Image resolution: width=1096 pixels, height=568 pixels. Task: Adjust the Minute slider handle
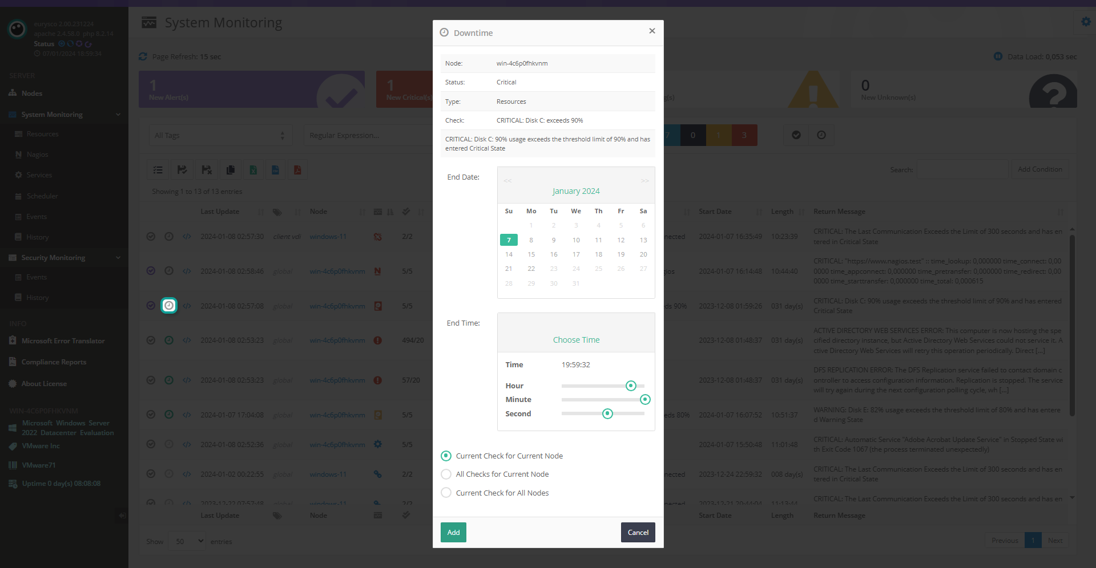(x=645, y=400)
